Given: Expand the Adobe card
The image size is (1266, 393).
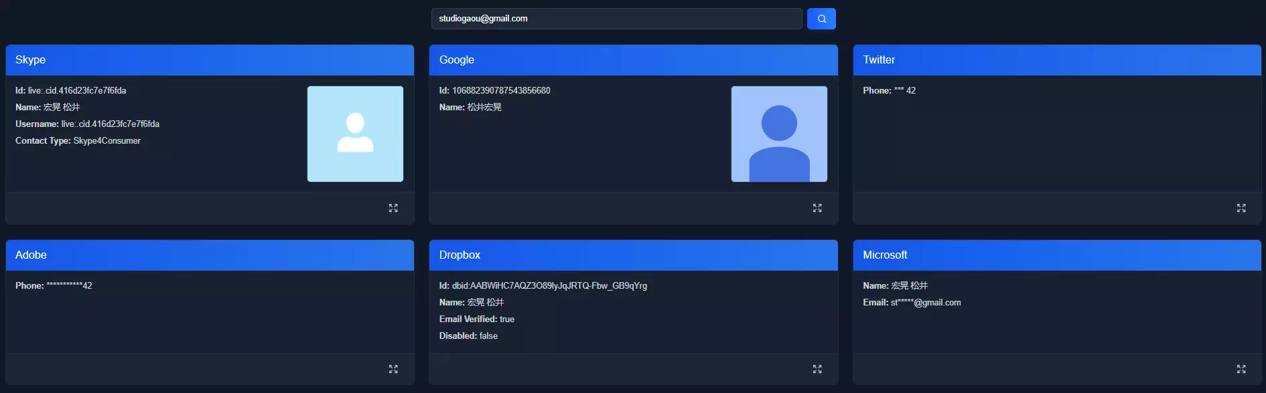Looking at the screenshot, I should (x=393, y=369).
